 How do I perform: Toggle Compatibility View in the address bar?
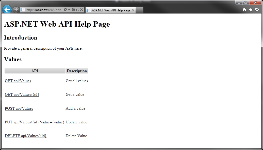tap(74, 9)
